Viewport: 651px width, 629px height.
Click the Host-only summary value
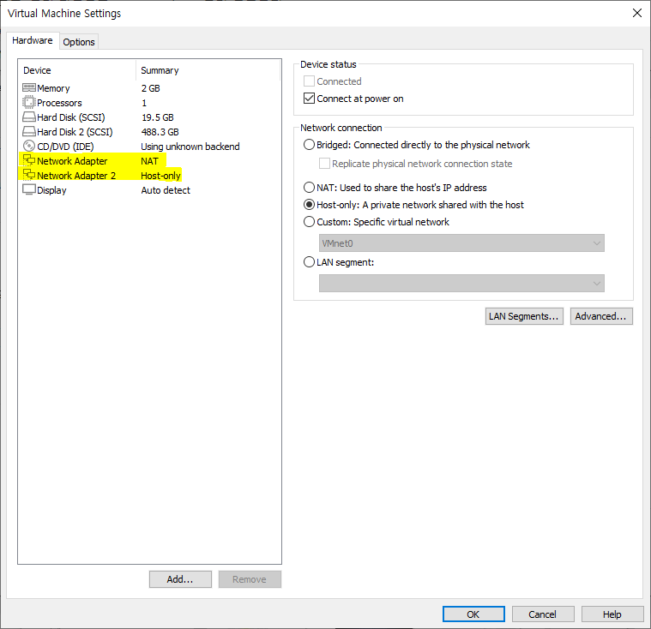click(x=160, y=176)
